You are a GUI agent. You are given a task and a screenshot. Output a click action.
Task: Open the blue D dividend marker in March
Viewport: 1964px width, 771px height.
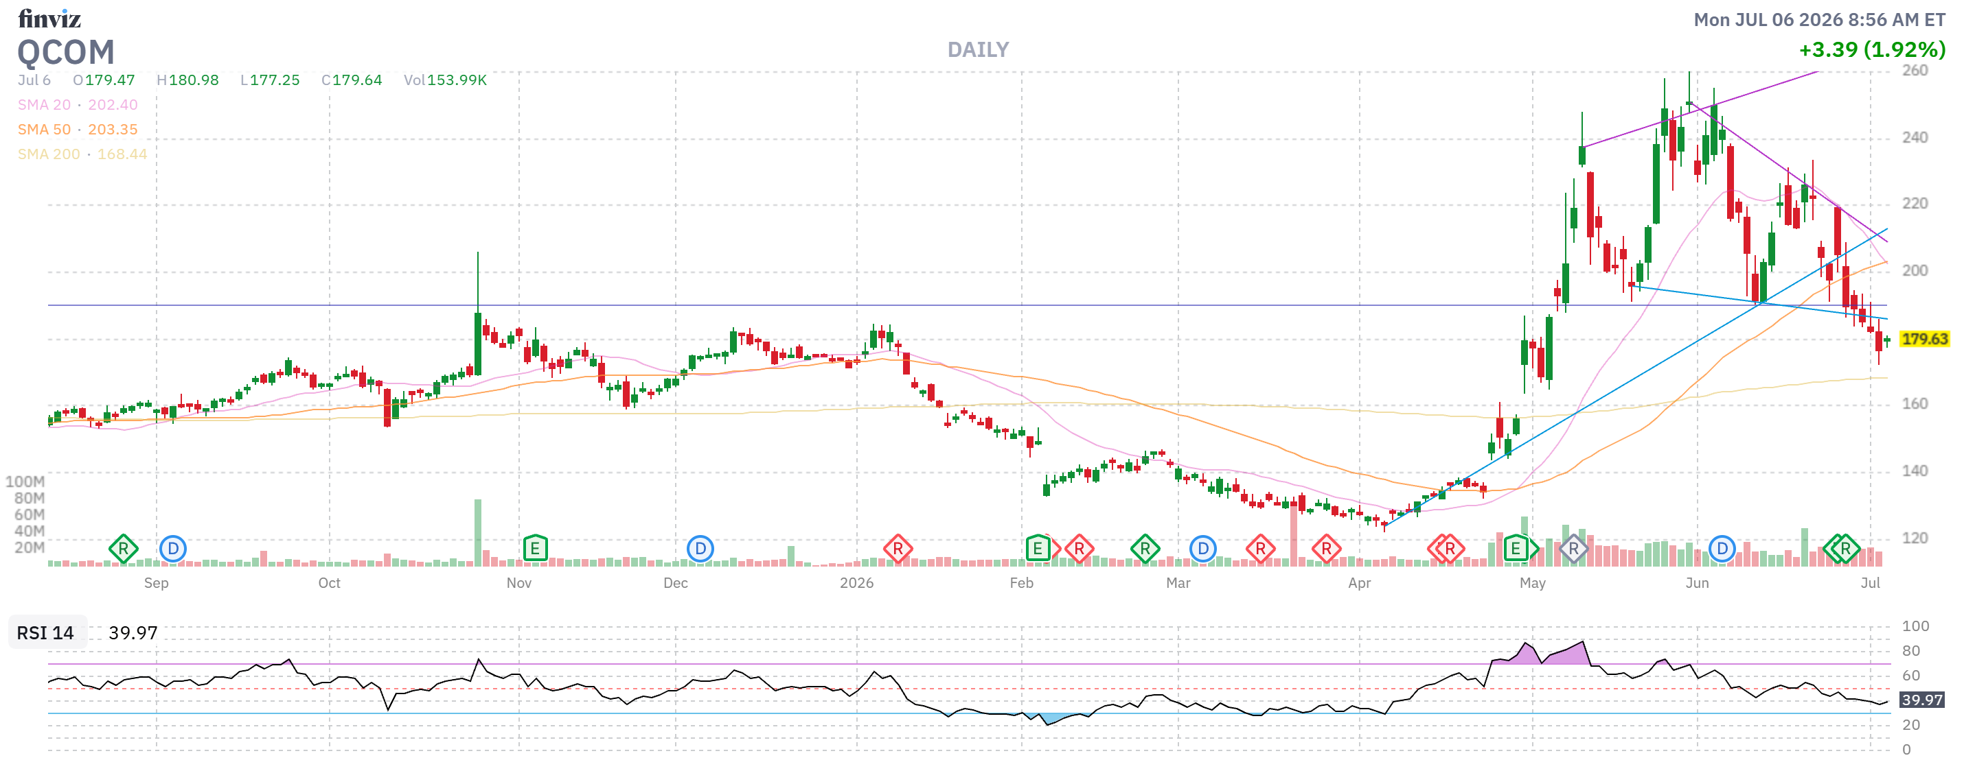point(1202,549)
